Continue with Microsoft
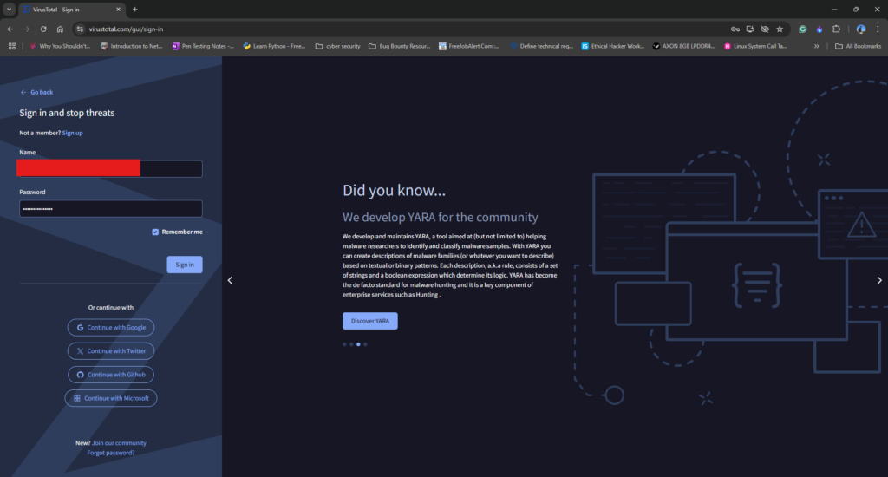Viewport: 888px width, 477px height. (x=111, y=398)
